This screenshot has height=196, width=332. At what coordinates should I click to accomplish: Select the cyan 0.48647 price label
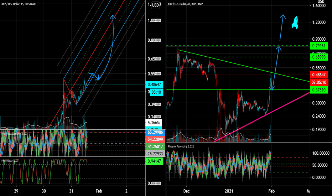pyautogui.click(x=154, y=84)
